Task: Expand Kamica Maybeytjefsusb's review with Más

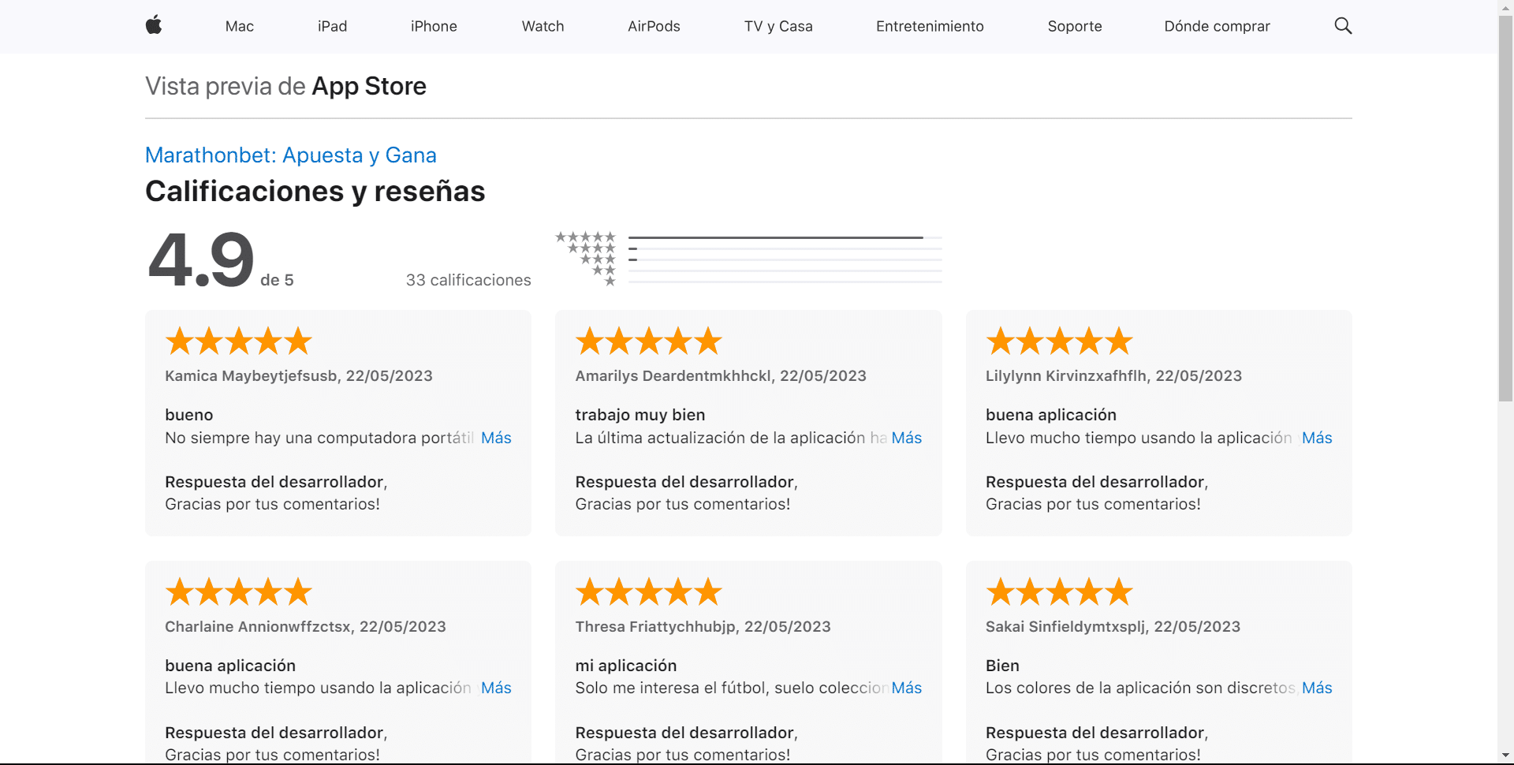Action: (x=496, y=438)
